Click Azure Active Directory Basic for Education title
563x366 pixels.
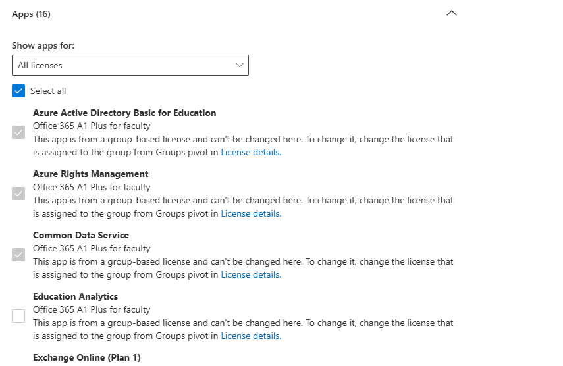click(124, 113)
